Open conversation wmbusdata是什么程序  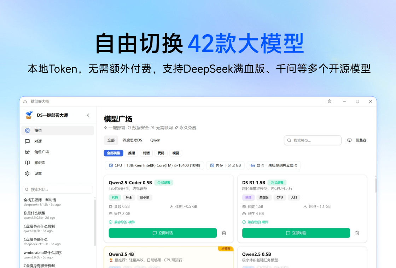pyautogui.click(x=58, y=255)
